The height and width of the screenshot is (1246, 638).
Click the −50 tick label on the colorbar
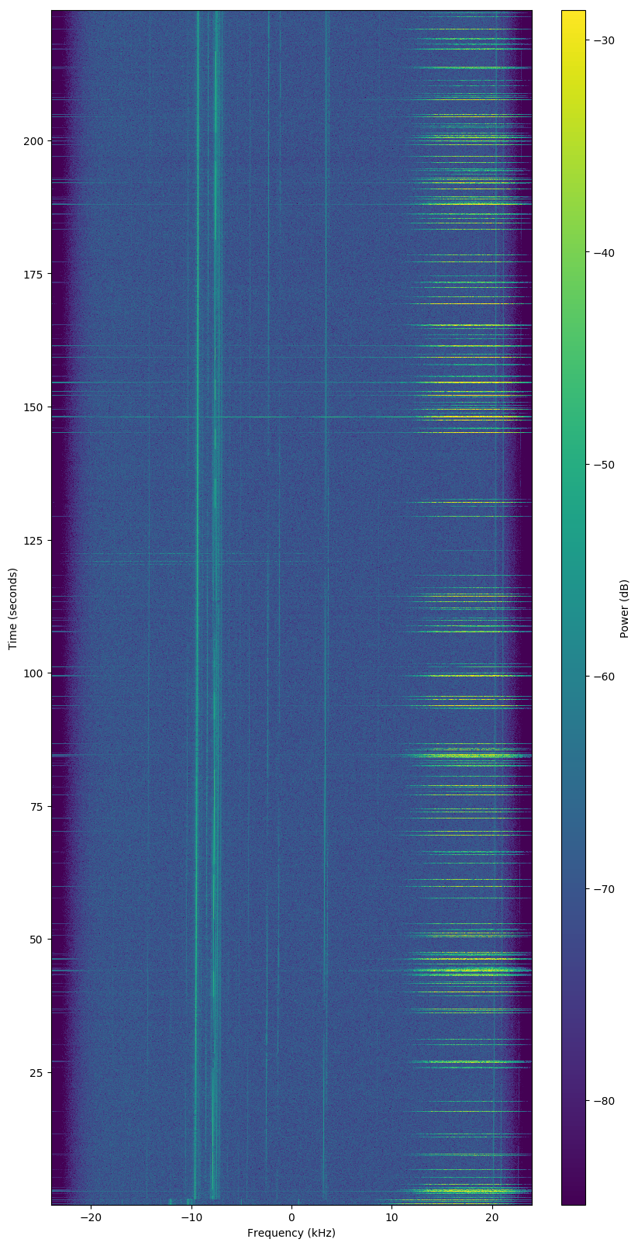click(604, 465)
